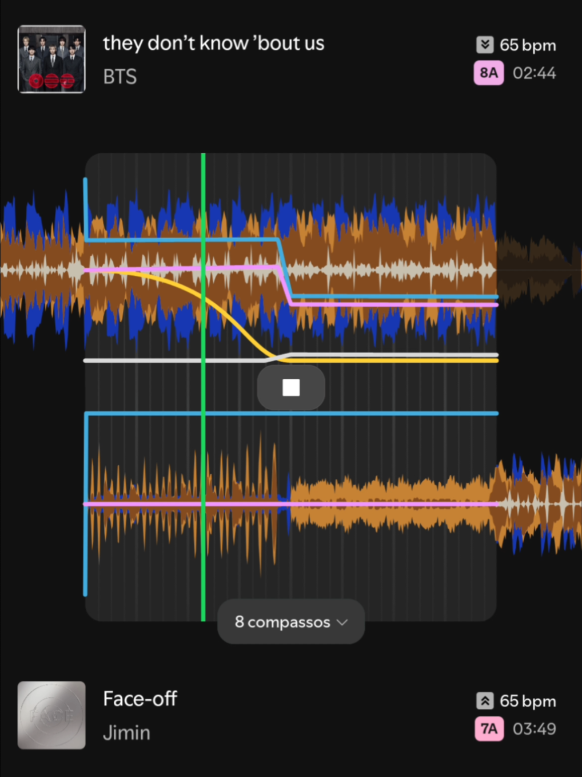The image size is (582, 777).
Task: Tap the tempo-down icon beside the top 65 bpm
Action: pos(485,45)
